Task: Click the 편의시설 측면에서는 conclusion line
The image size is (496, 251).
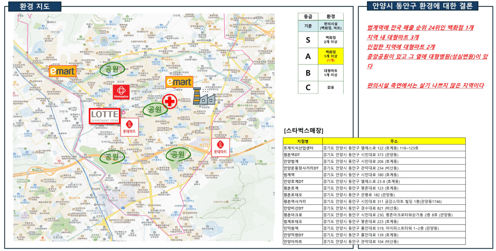Action: 425,85
